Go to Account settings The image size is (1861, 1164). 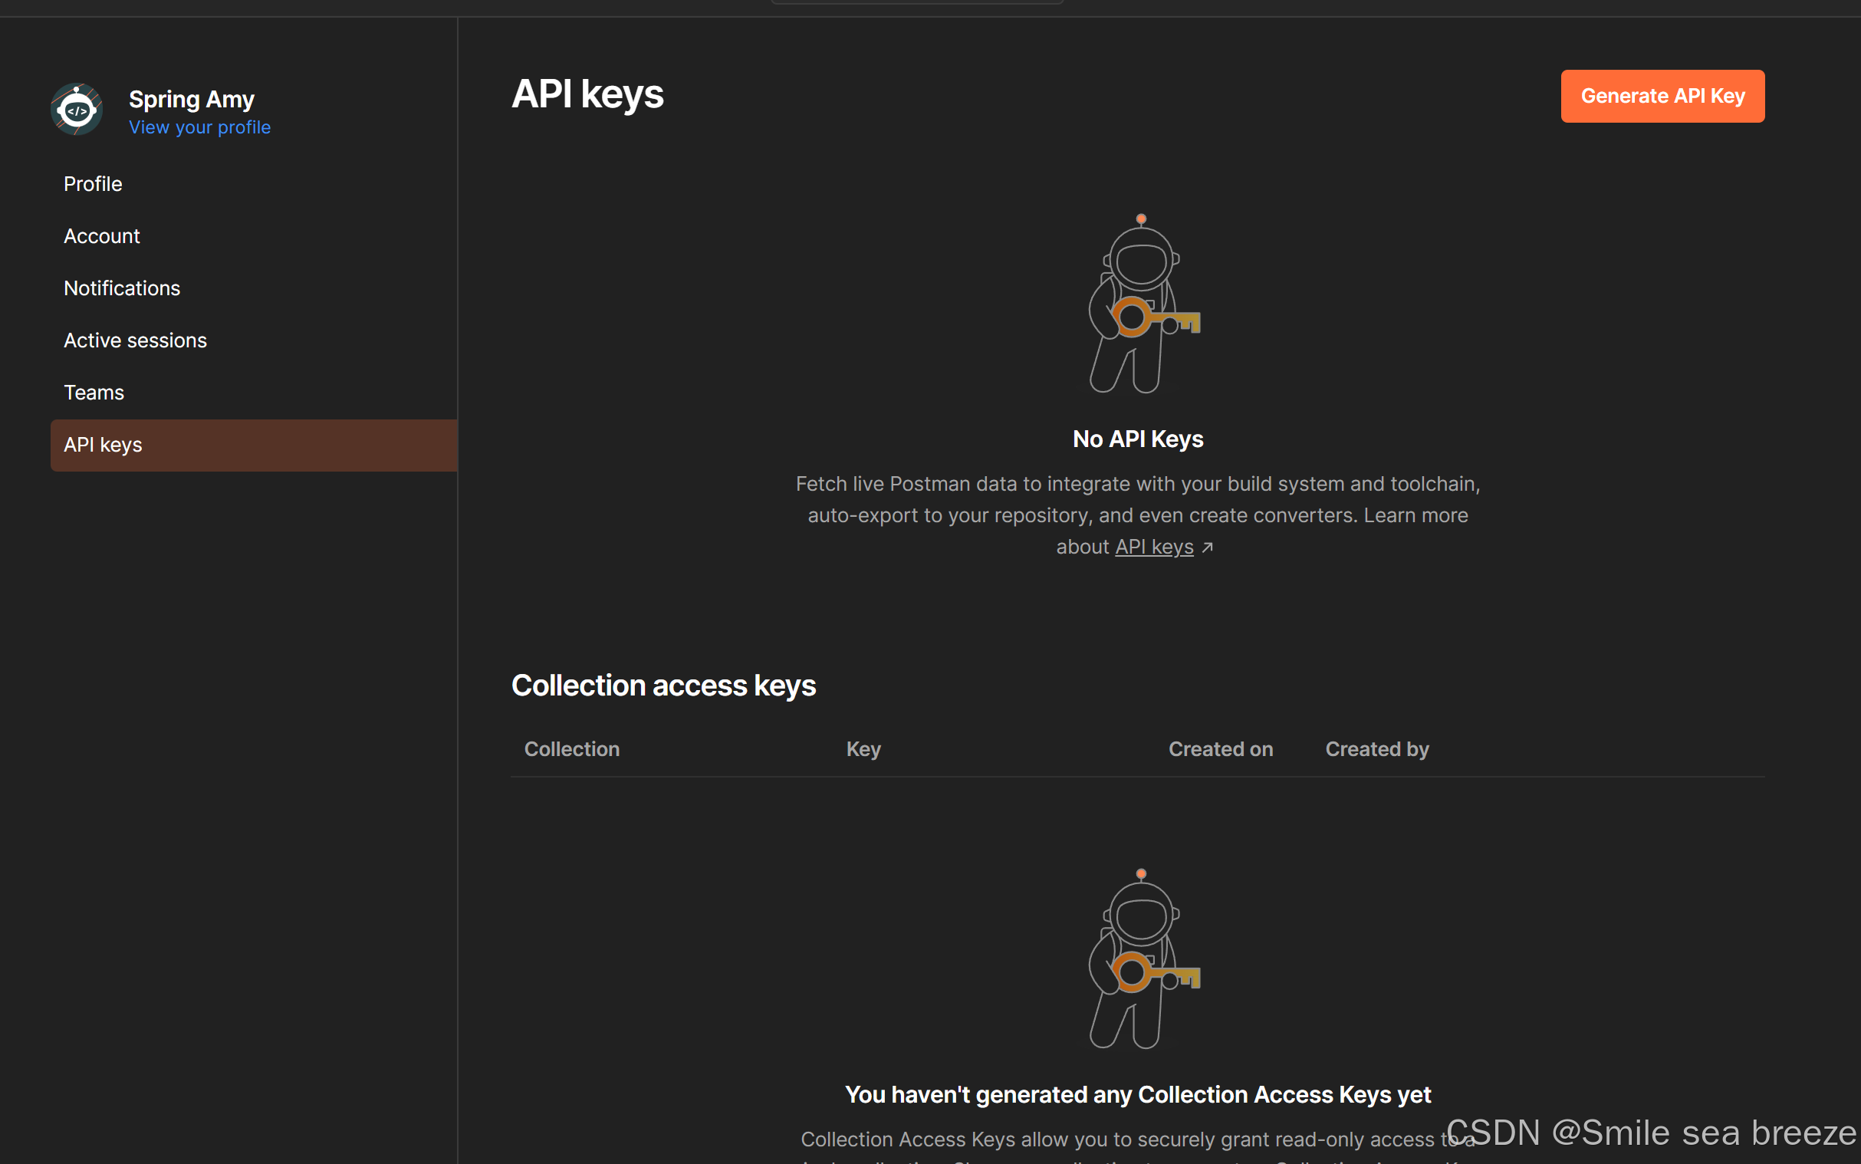(101, 236)
